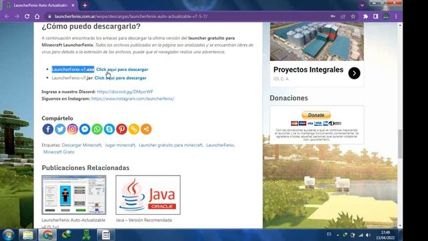Open the Minecraft Gratis tag
428x241 pixels.
coord(59,152)
